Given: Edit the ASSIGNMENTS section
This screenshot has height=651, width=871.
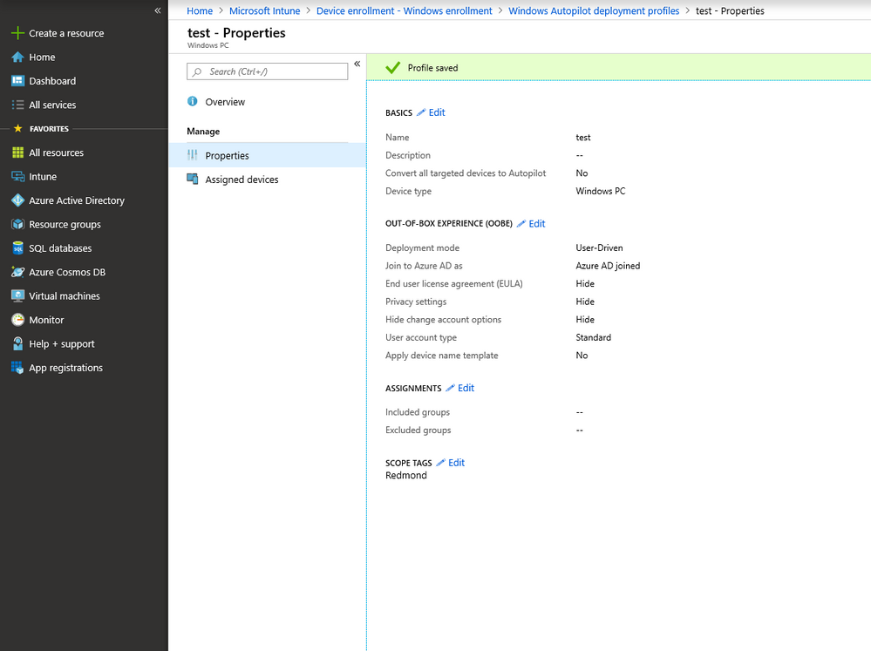Looking at the screenshot, I should pos(466,388).
